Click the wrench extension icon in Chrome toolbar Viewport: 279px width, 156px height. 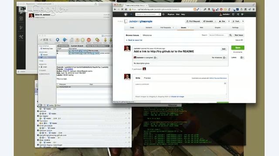[x=205, y=10]
